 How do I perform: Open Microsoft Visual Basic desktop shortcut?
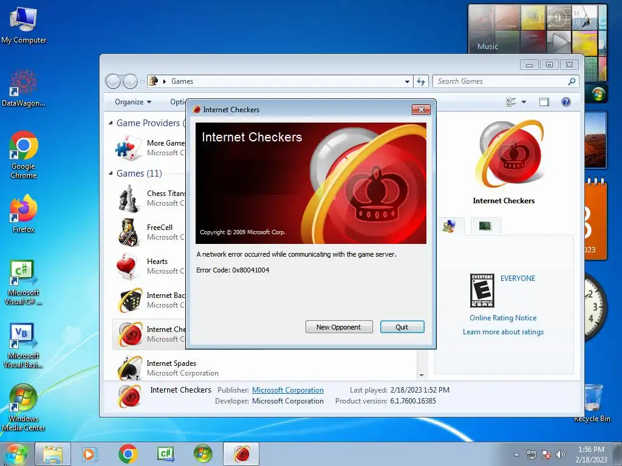coord(24,345)
